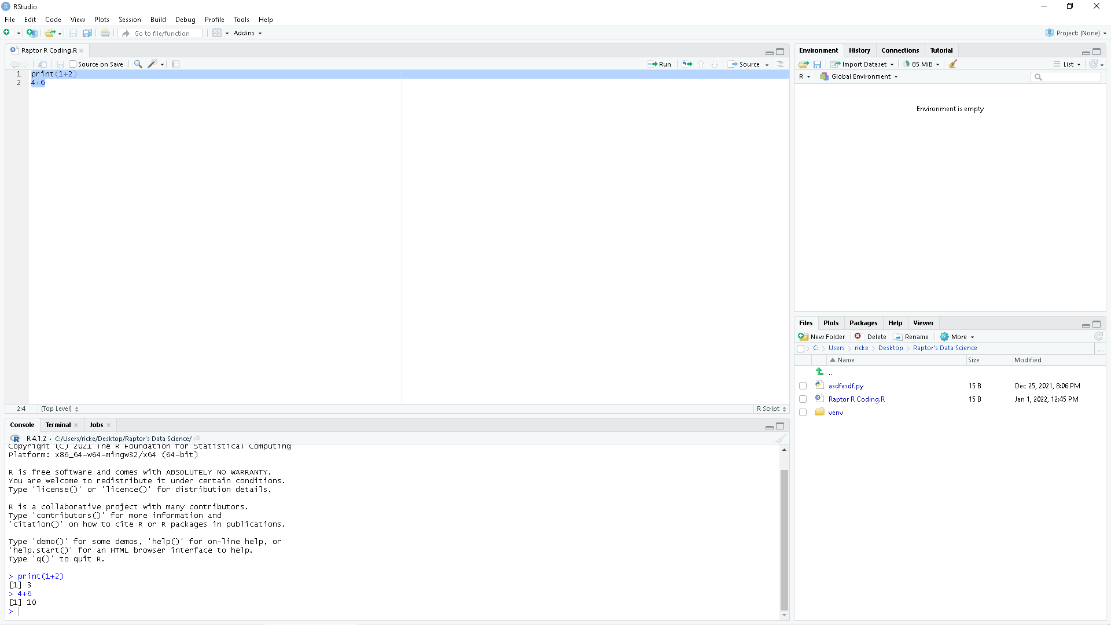This screenshot has width=1111, height=625.
Task: Open the Addins dropdown
Action: 247,33
